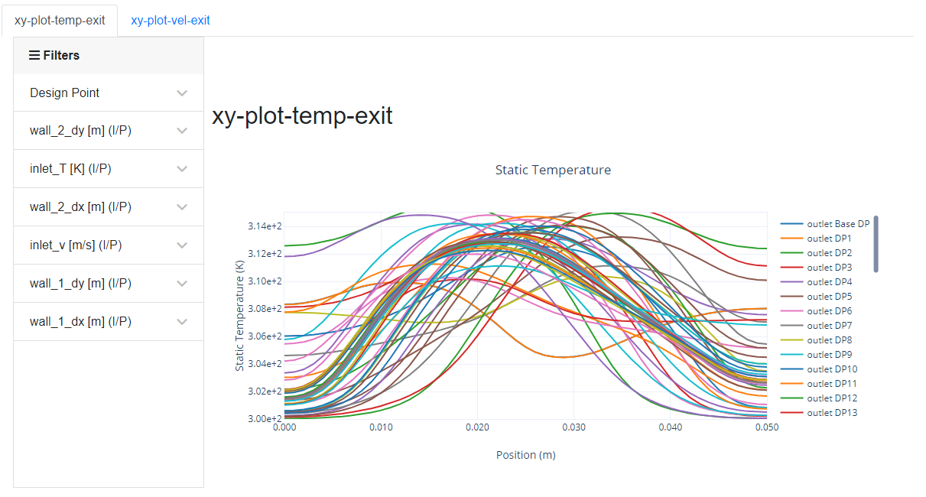Open the wall_2_dy [m] filter dropdown
Image resolution: width=926 pixels, height=497 pixels.
tap(108, 130)
